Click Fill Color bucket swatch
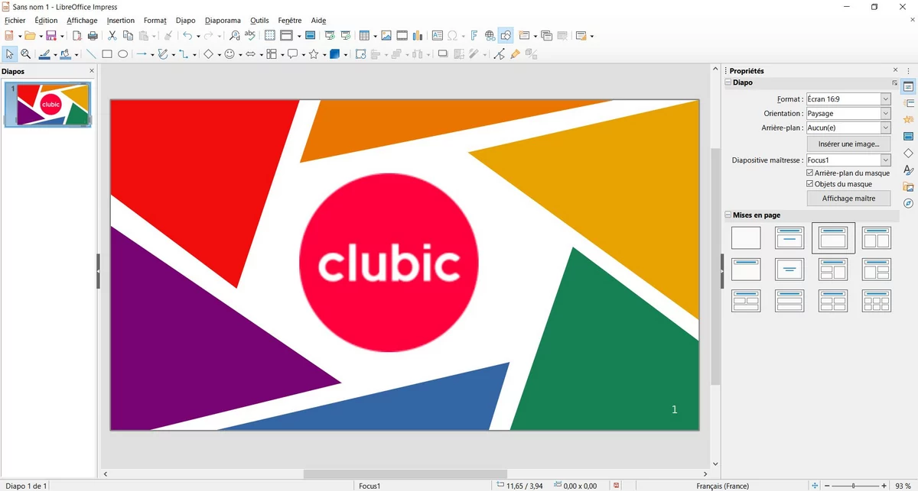Viewport: 918px width, 491px height. tap(64, 54)
